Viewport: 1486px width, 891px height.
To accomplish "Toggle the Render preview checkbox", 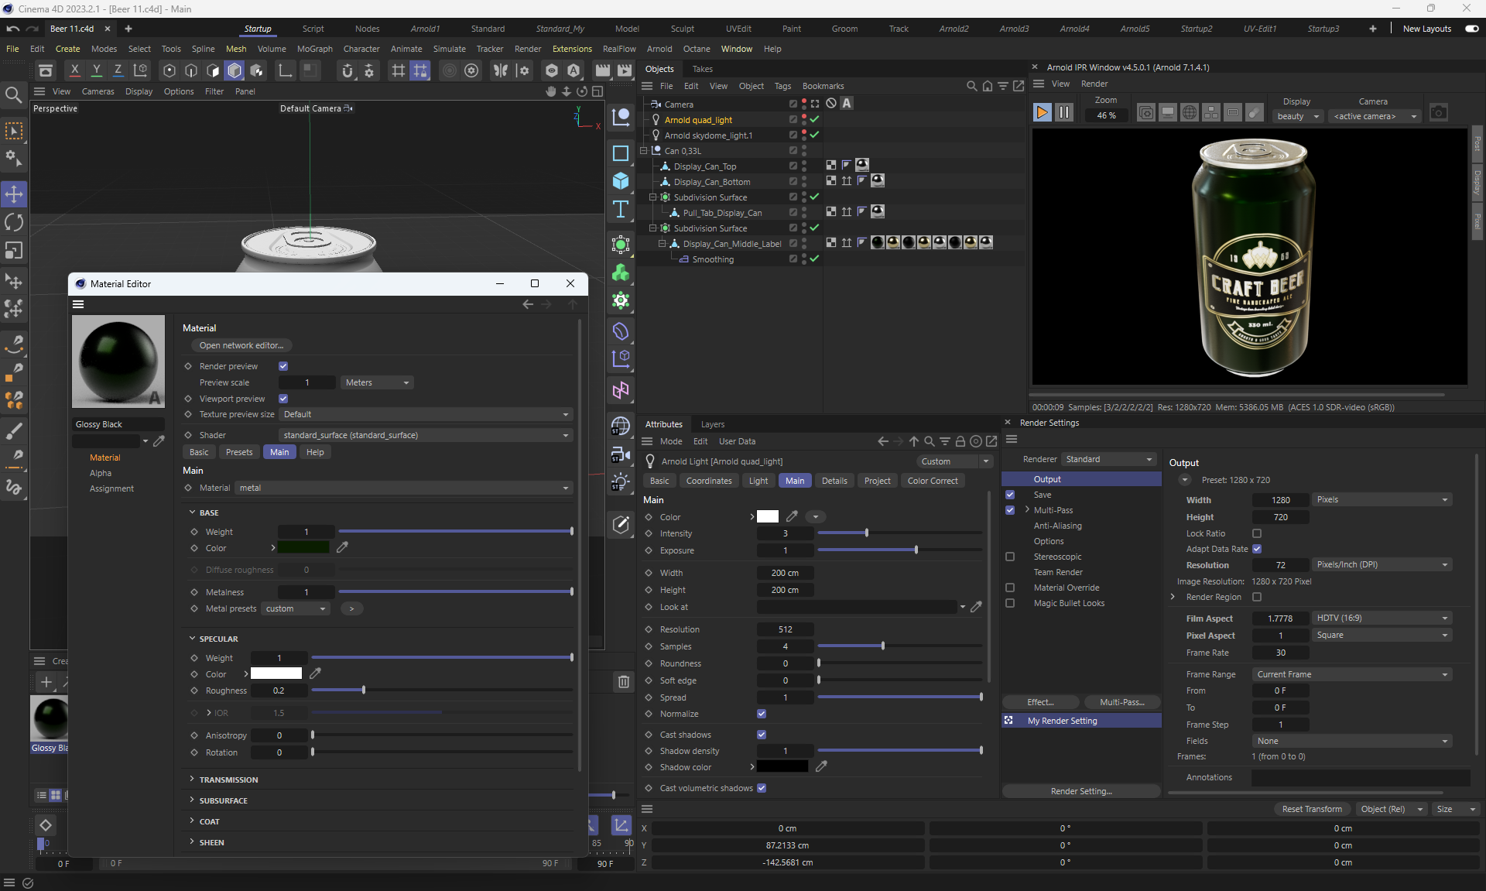I will click(x=283, y=366).
